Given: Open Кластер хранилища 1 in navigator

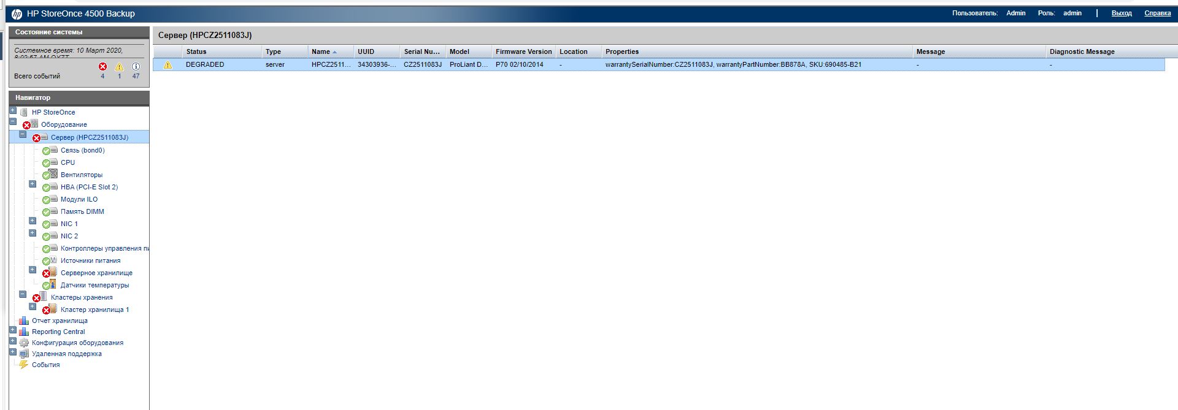Looking at the screenshot, I should pos(94,309).
